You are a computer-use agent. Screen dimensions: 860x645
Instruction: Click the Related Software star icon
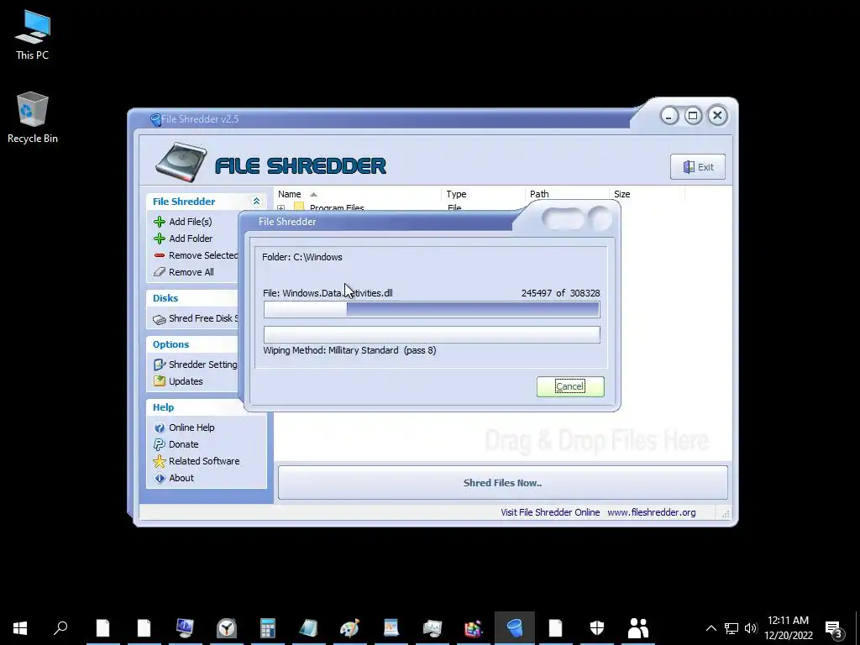pyautogui.click(x=160, y=461)
